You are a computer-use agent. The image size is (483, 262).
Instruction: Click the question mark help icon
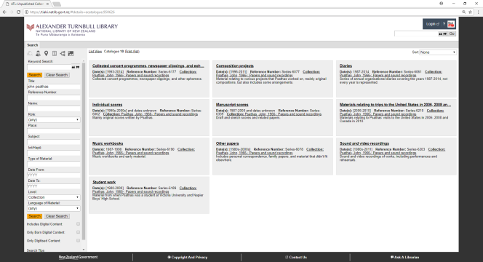444,24
